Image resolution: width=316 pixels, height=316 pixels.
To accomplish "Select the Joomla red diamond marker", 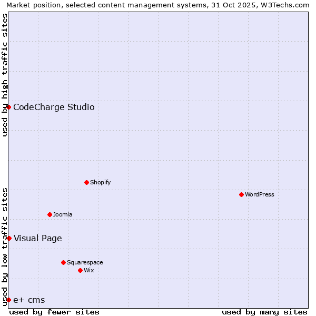I will pyautogui.click(x=50, y=214).
